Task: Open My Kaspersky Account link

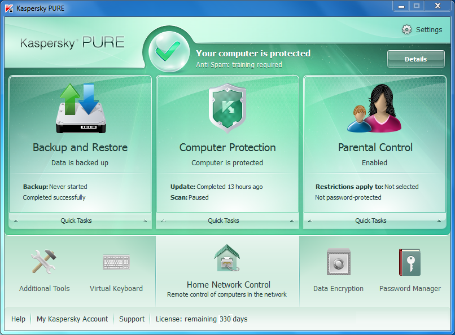Action: (x=72, y=319)
